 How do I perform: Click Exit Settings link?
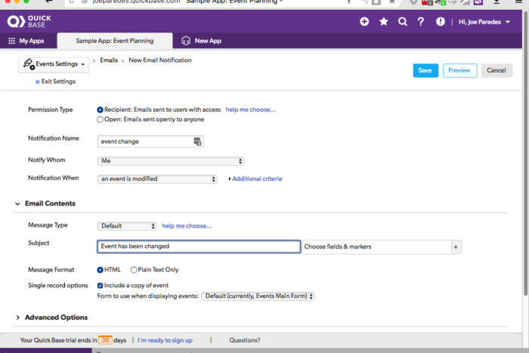point(58,82)
